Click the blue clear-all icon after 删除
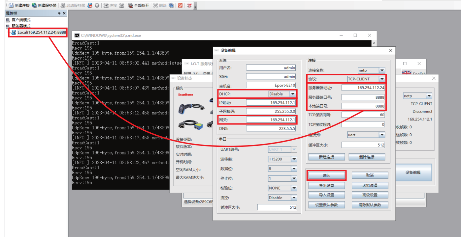Screen dimensions: 461x237 coord(171,5)
